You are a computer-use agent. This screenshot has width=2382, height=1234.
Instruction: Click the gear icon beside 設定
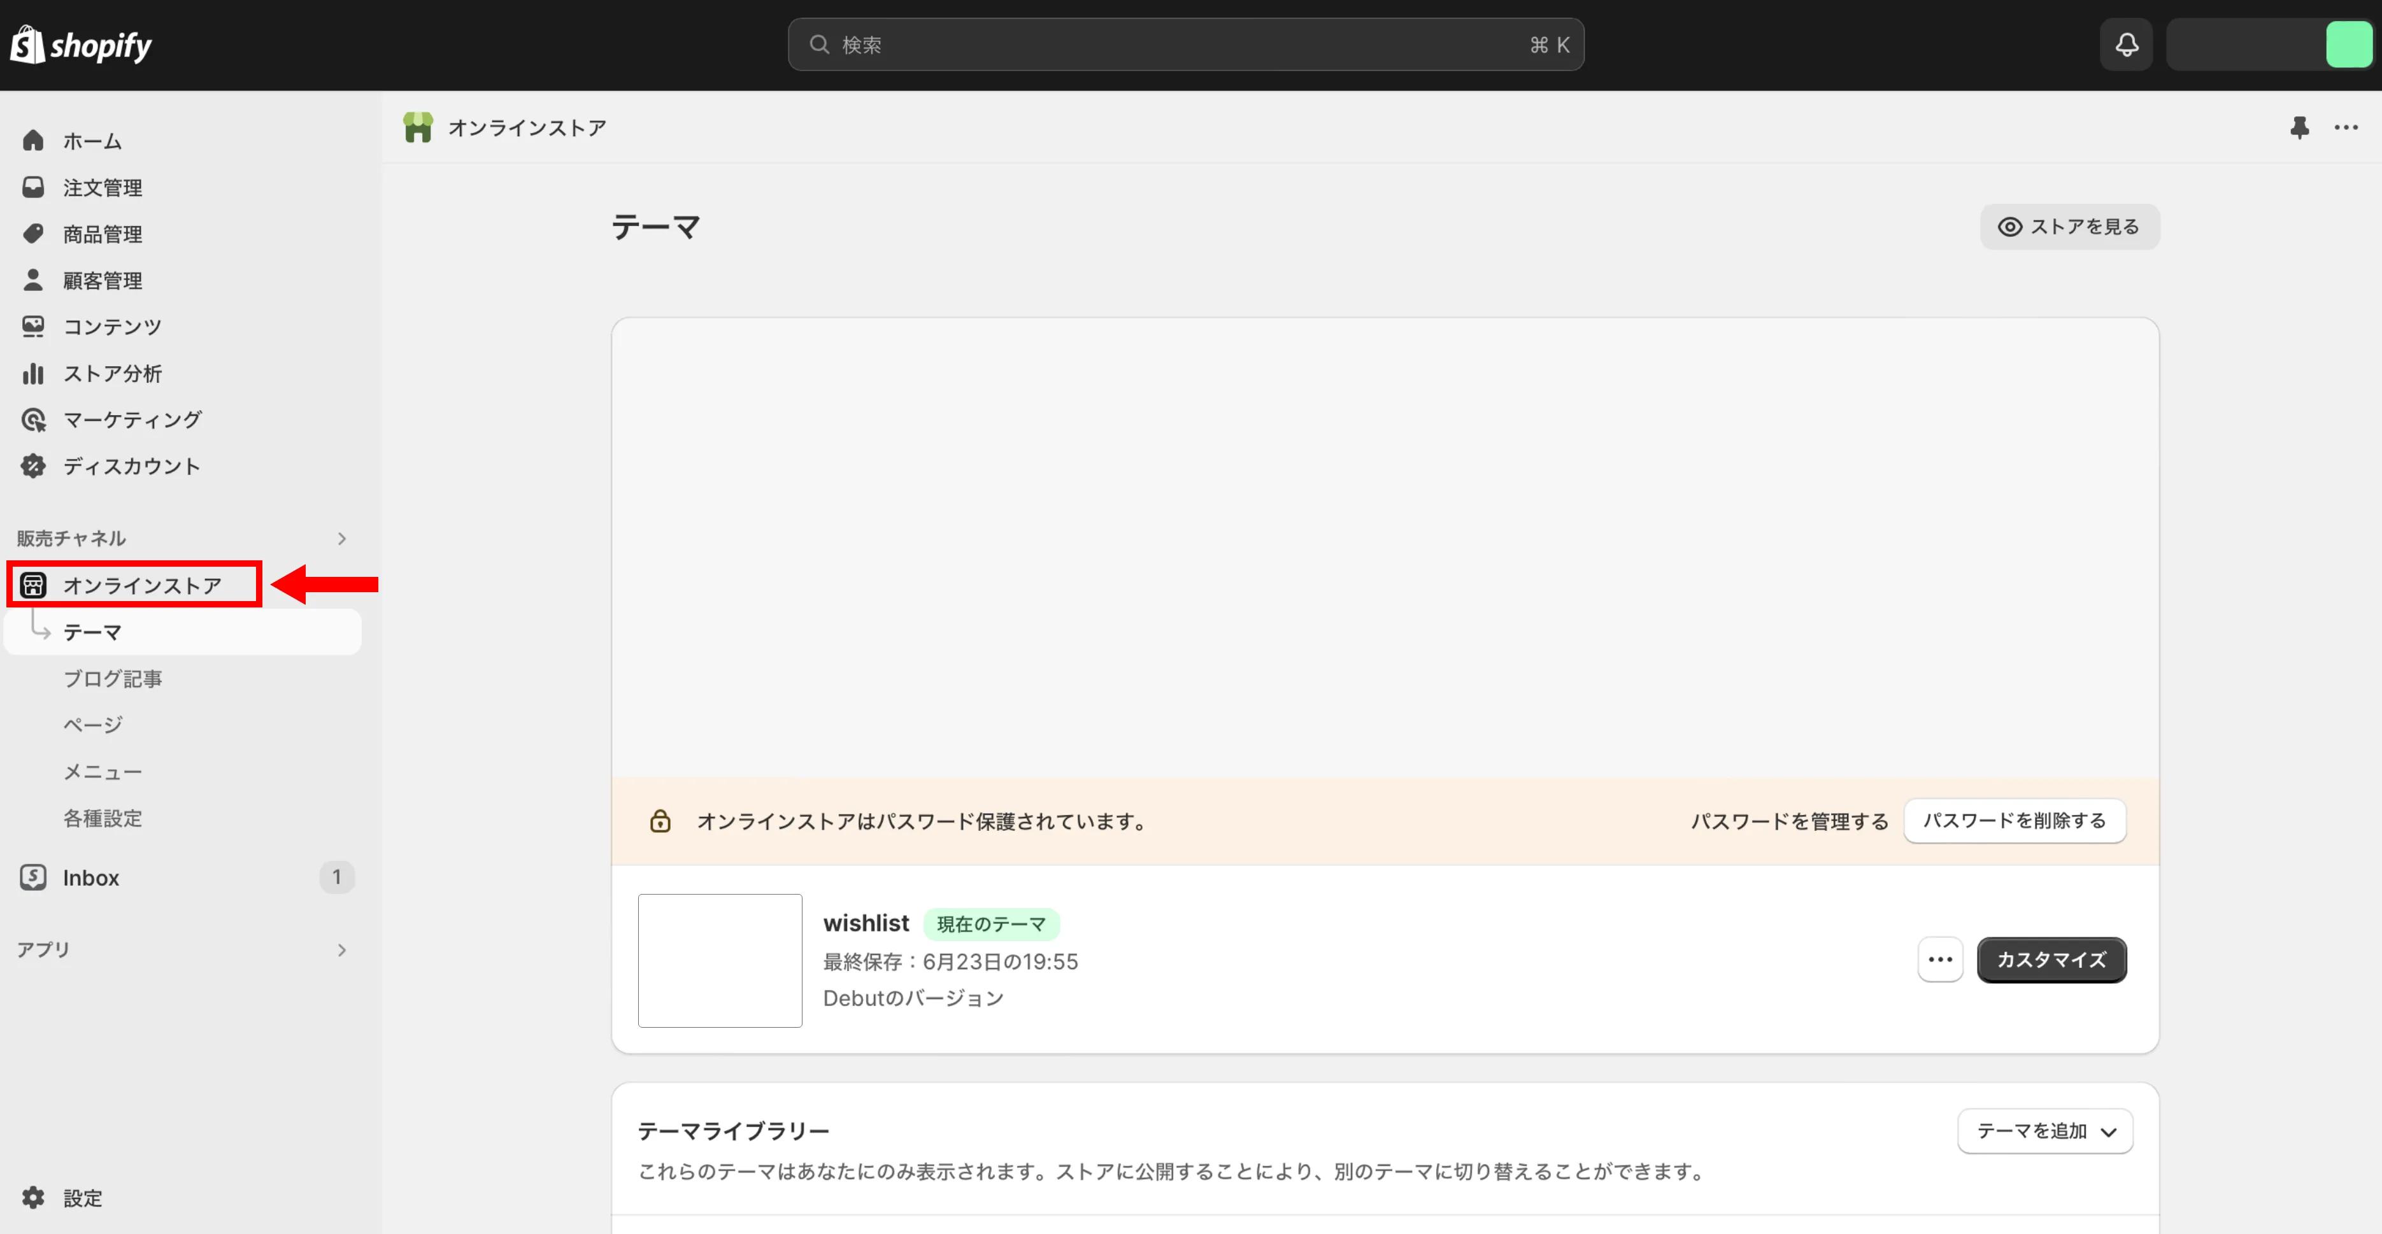click(x=33, y=1198)
